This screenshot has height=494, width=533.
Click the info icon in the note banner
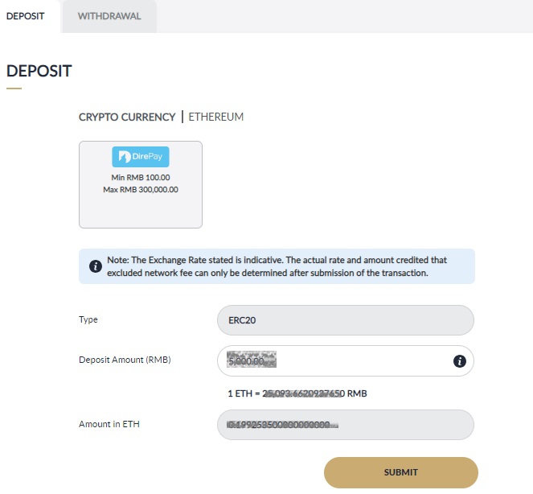[x=96, y=266]
